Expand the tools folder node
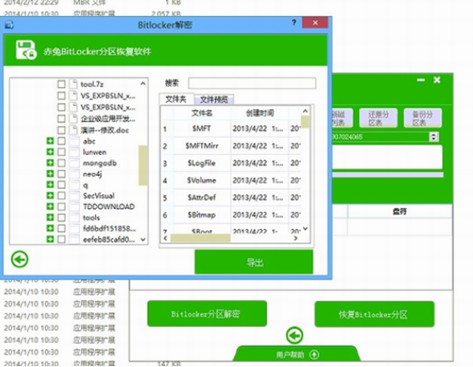The image size is (473, 367). pyautogui.click(x=50, y=218)
